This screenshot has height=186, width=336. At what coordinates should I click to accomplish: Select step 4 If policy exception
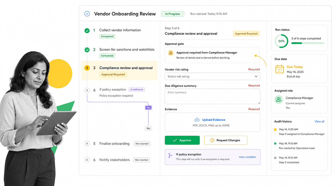pos(113,90)
